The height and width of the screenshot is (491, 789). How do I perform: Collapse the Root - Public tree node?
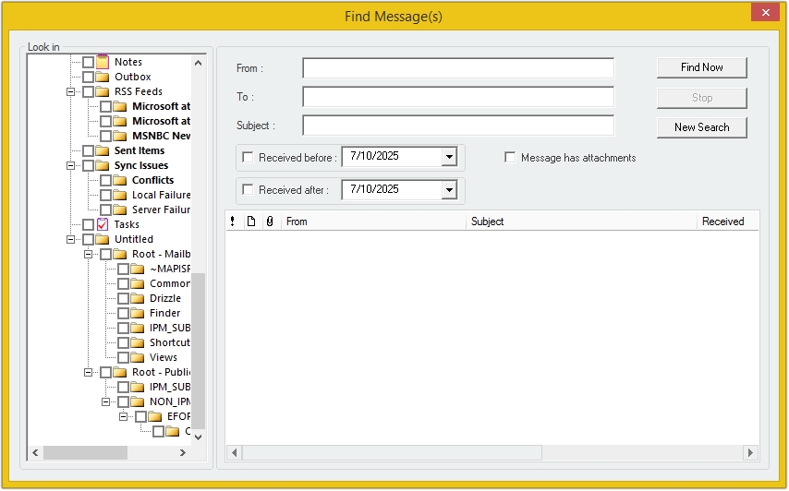[x=88, y=372]
